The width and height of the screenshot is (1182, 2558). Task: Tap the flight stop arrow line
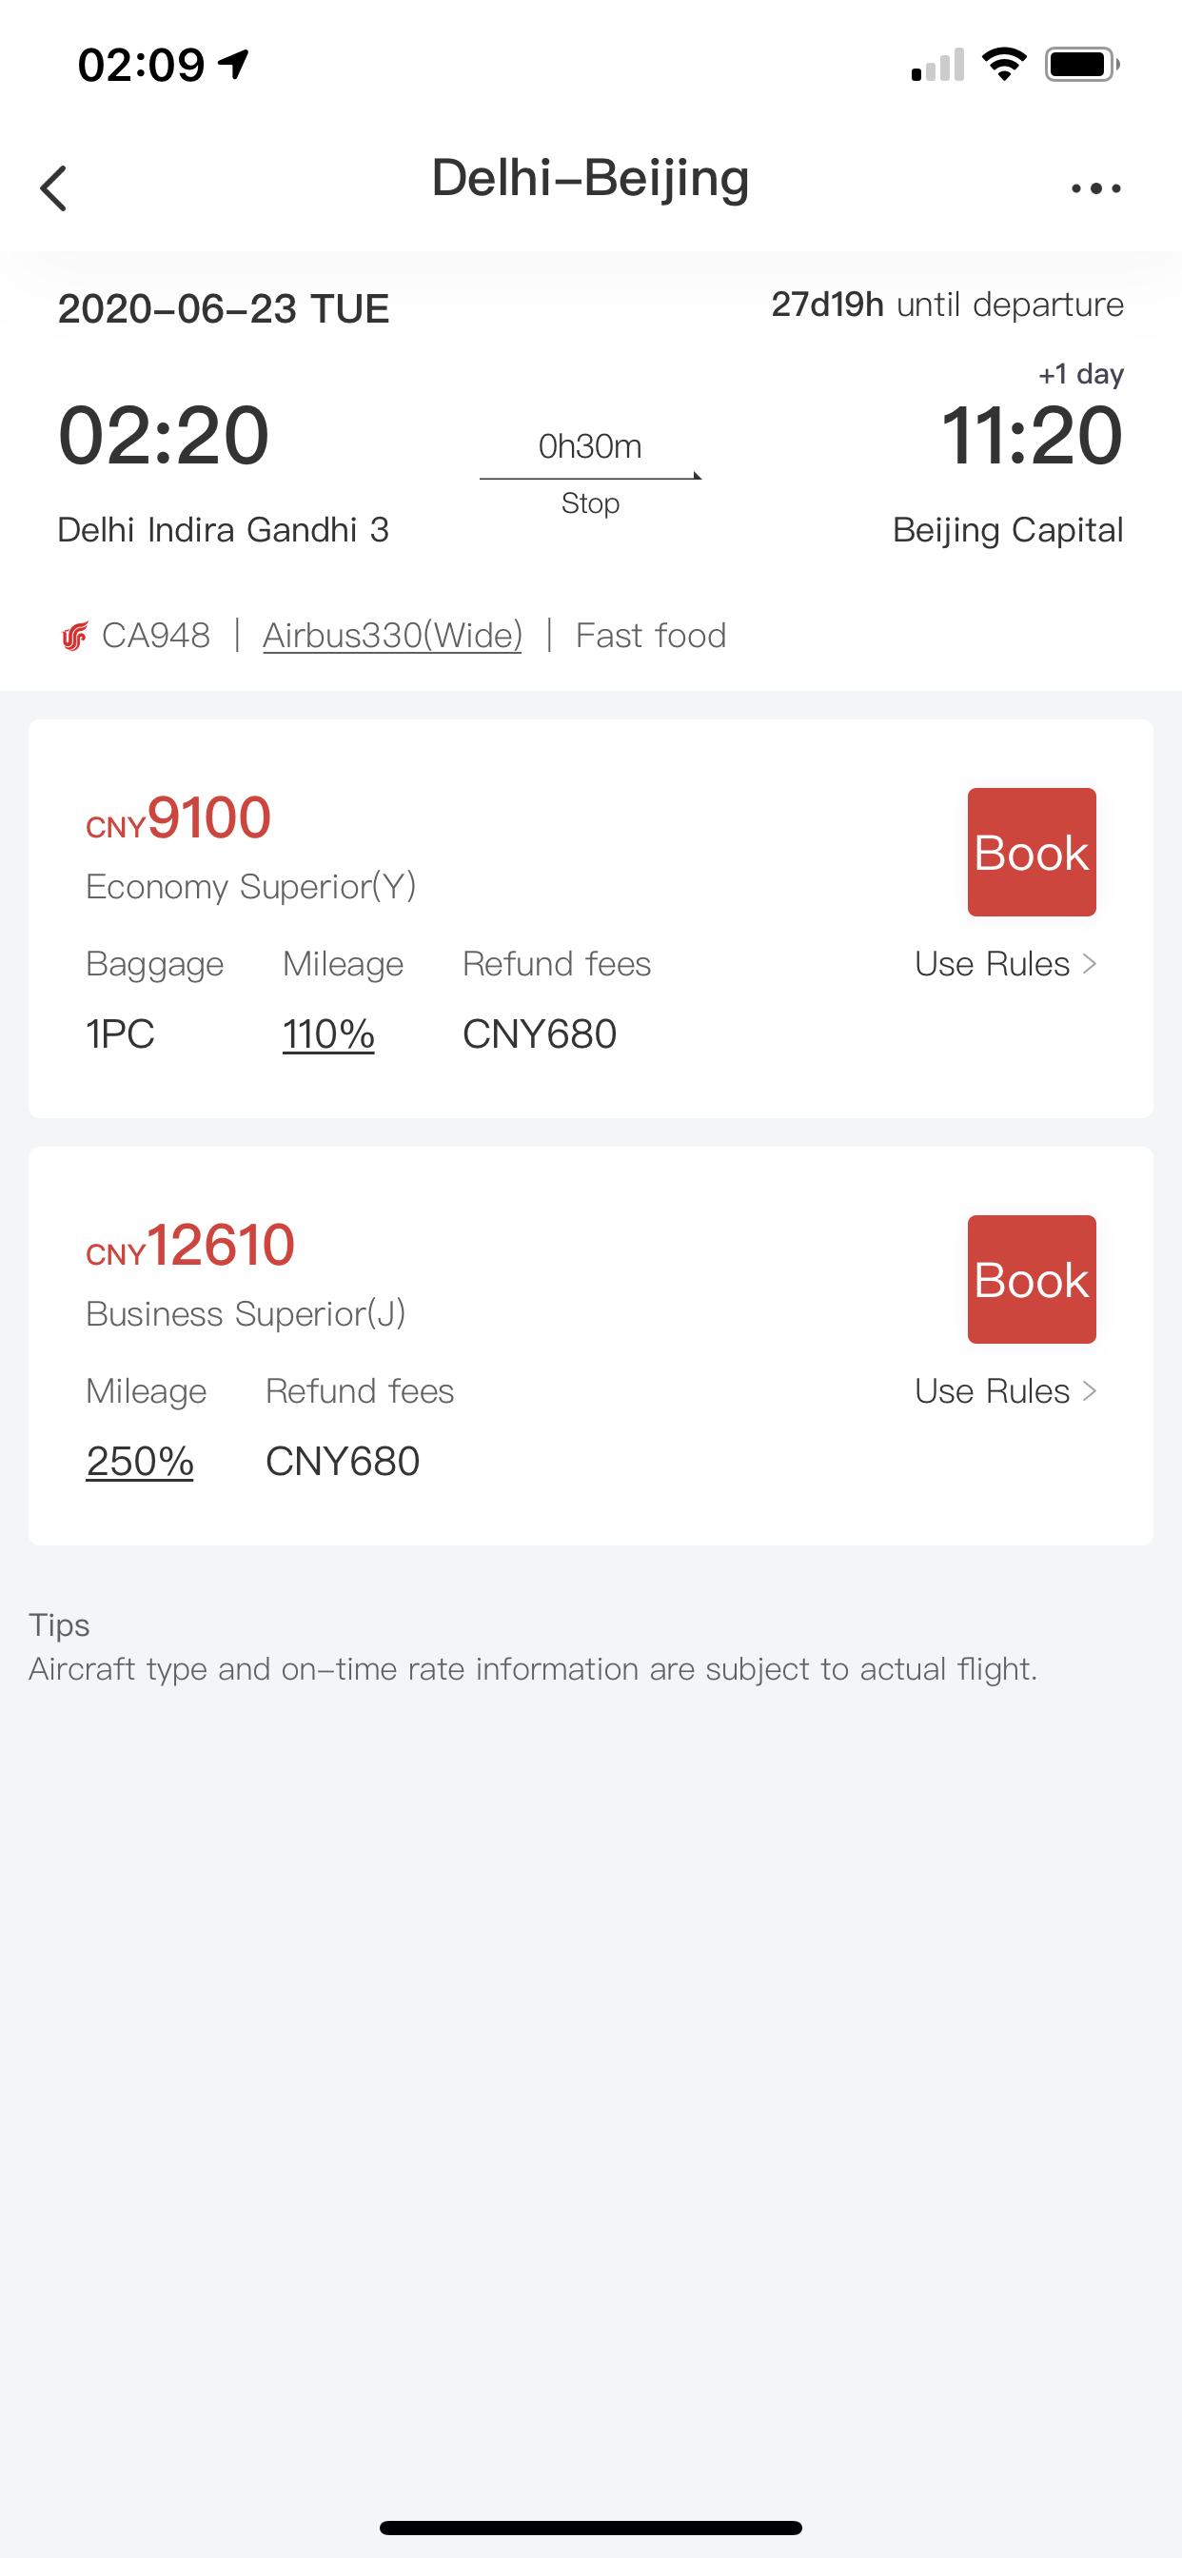[x=591, y=477]
